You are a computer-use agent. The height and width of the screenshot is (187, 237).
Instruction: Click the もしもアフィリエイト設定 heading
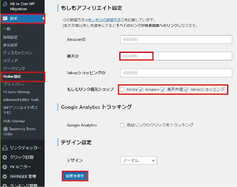(x=92, y=8)
